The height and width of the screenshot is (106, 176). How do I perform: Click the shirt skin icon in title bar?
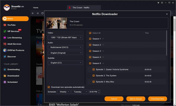158,3
